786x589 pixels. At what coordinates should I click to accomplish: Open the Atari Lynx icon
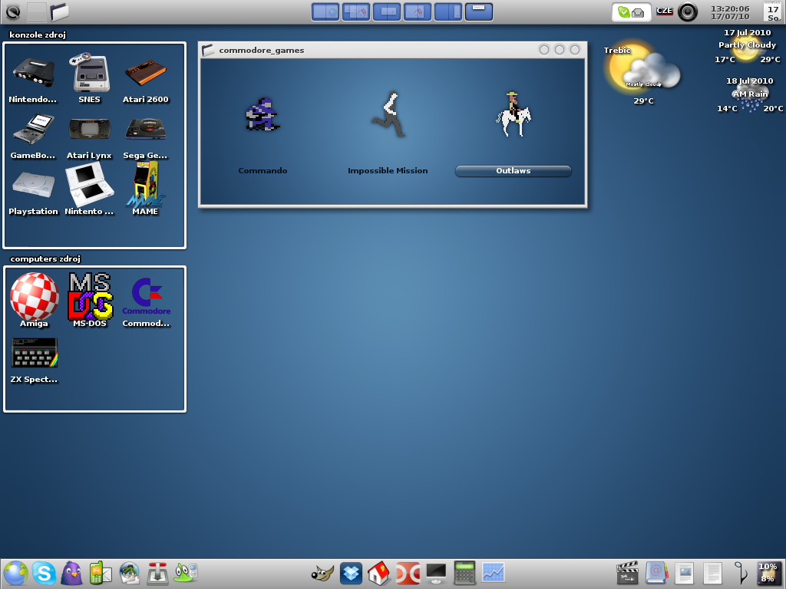coord(89,129)
